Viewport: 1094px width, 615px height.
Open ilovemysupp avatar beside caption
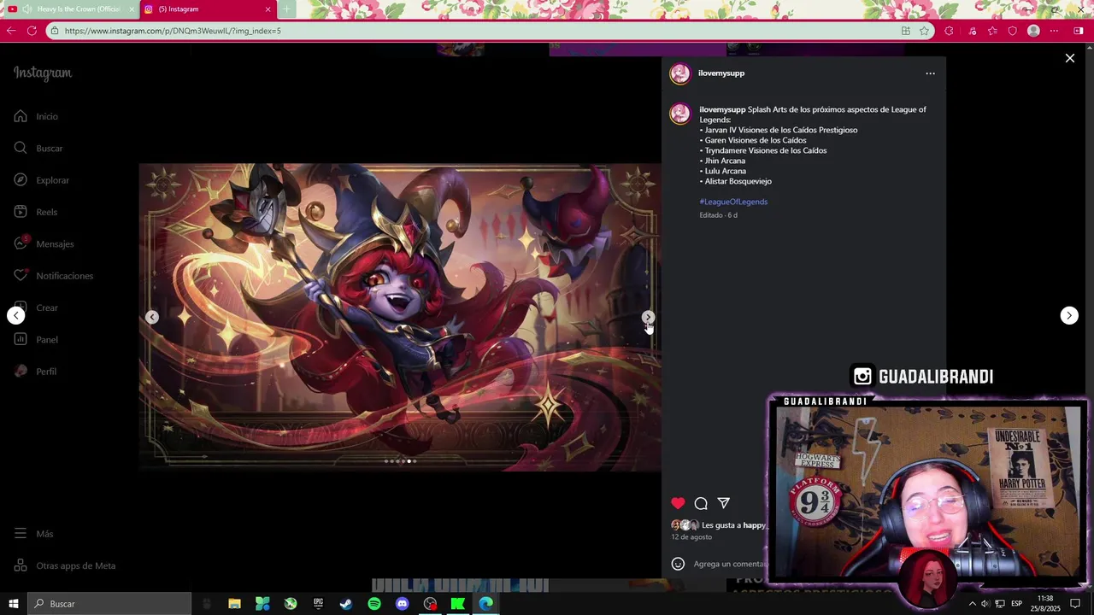pyautogui.click(x=680, y=114)
